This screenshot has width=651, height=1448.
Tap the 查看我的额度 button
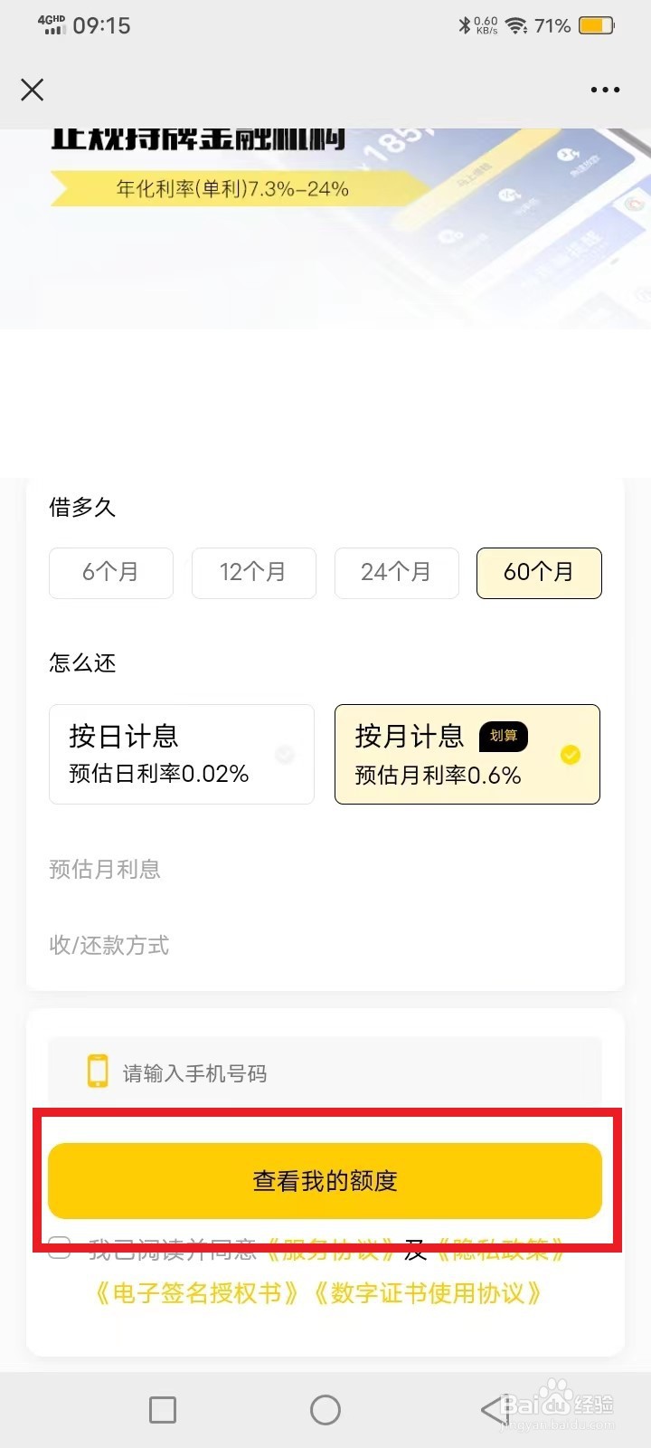(325, 1181)
